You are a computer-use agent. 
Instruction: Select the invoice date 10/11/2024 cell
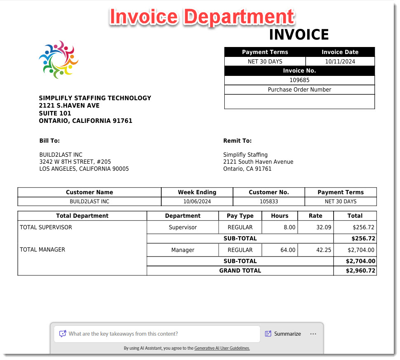[340, 61]
